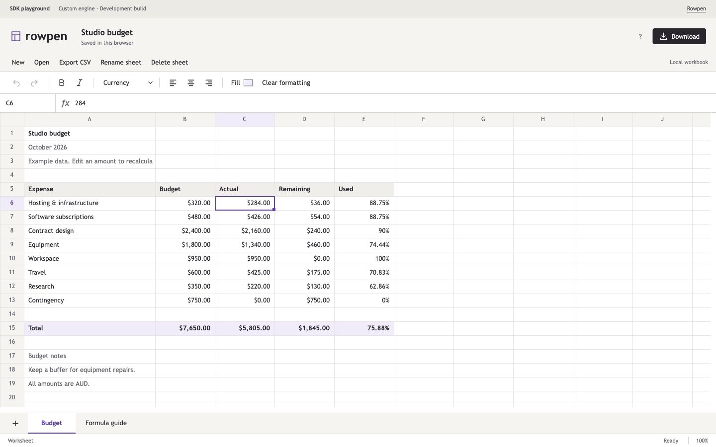Open the Currency number format dropdown
Image resolution: width=716 pixels, height=447 pixels.
click(x=128, y=83)
